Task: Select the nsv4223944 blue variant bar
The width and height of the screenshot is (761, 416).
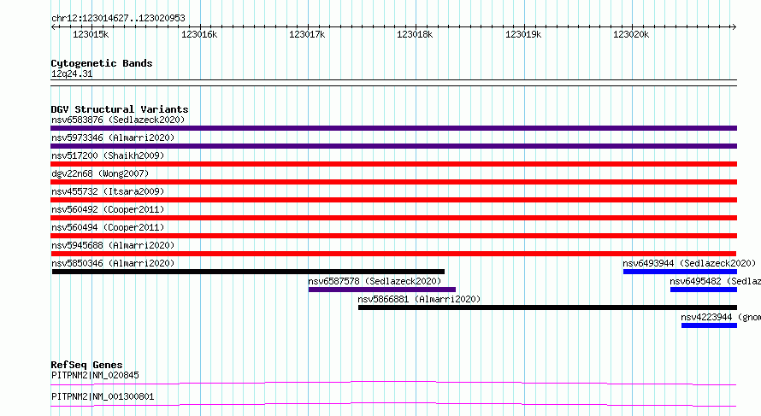Action: click(x=709, y=325)
